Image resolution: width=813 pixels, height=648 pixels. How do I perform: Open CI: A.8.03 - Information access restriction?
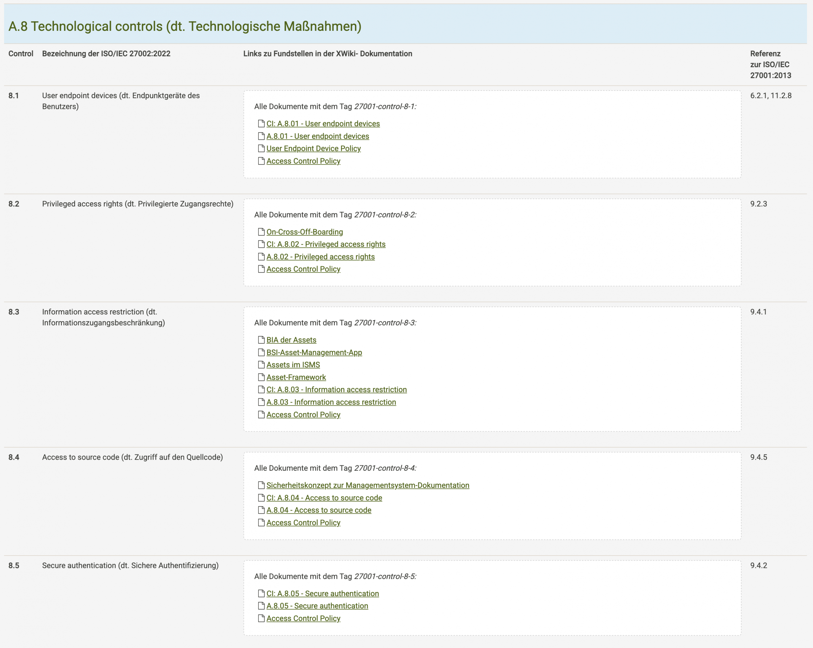336,389
